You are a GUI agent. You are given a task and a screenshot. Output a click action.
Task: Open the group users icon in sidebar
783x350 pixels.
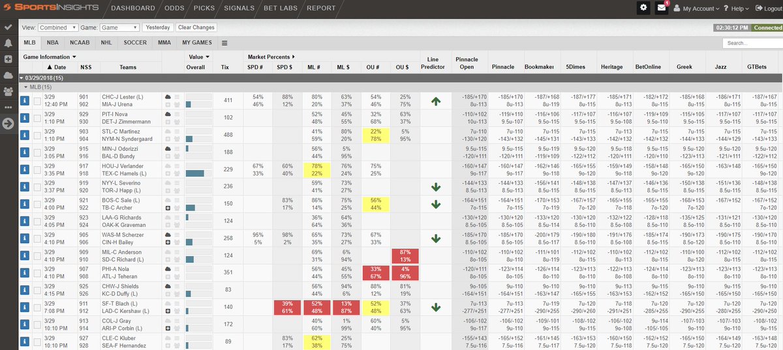pos(8,91)
